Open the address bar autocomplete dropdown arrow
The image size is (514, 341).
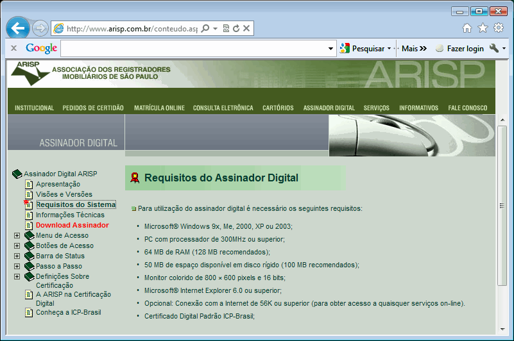[x=215, y=29]
